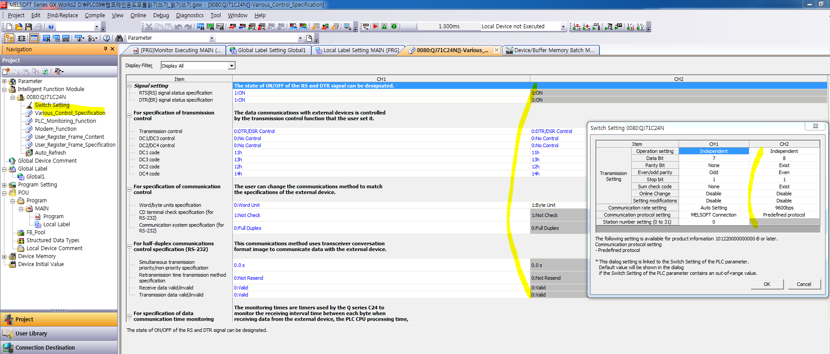
Task: Click the Save floppy disk icon
Action: tap(28, 27)
